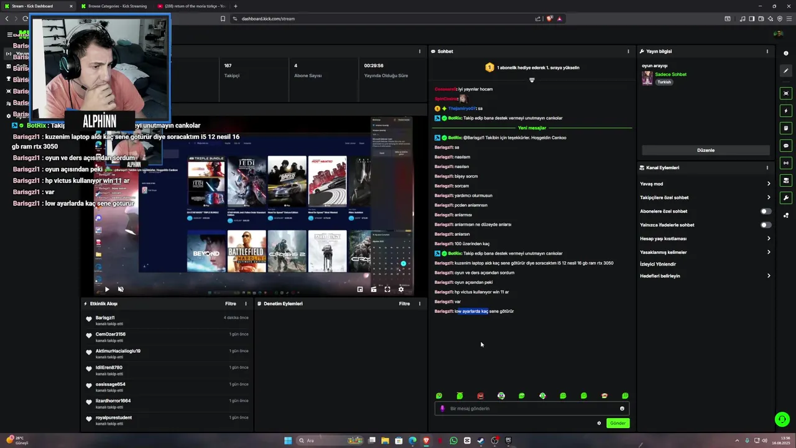Open Kanal Eylemleri panel three-dot menu
Screen dimensions: 796x448
767,168
